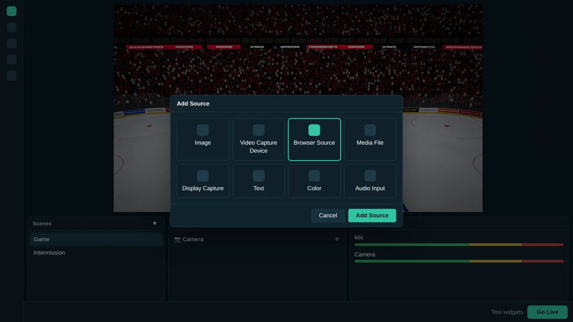
Task: Choose the Text source tile
Action: point(259,181)
